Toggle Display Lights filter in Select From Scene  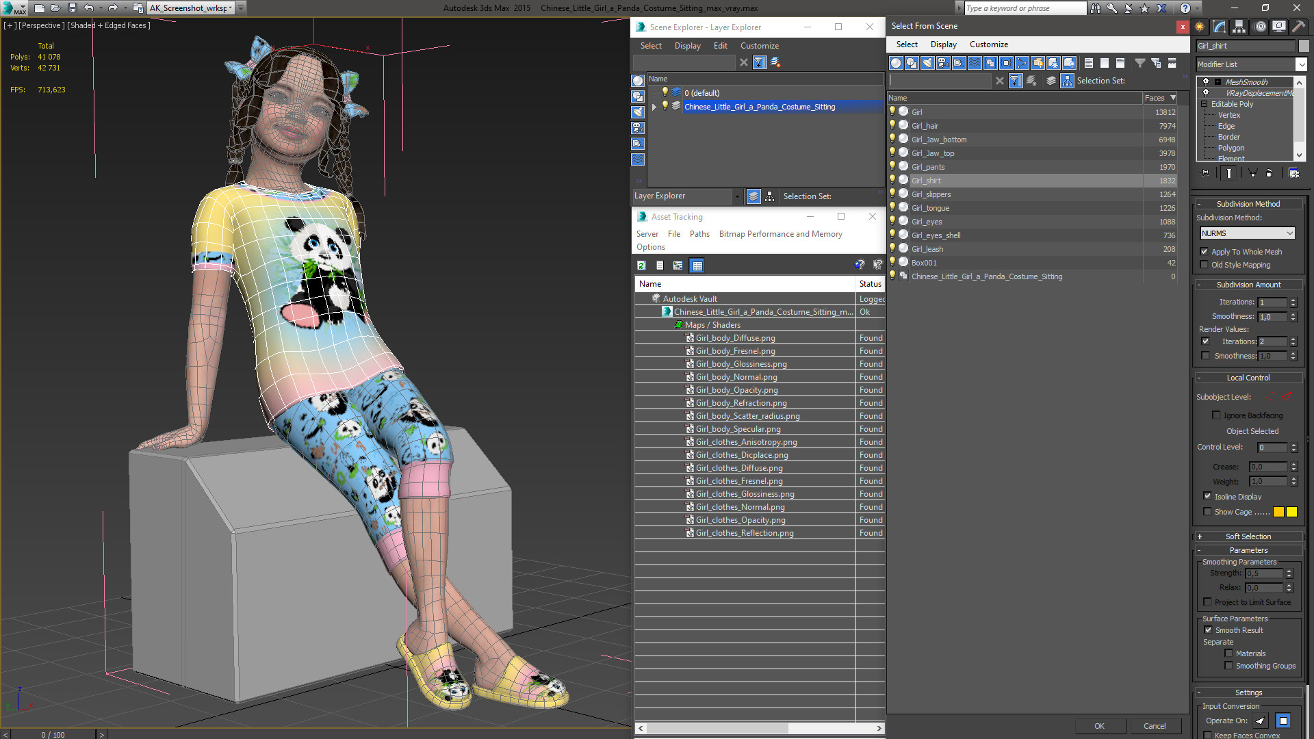point(927,63)
